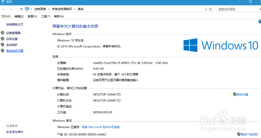
Task: Open the 工具(T) menu
Action: tap(46, 16)
